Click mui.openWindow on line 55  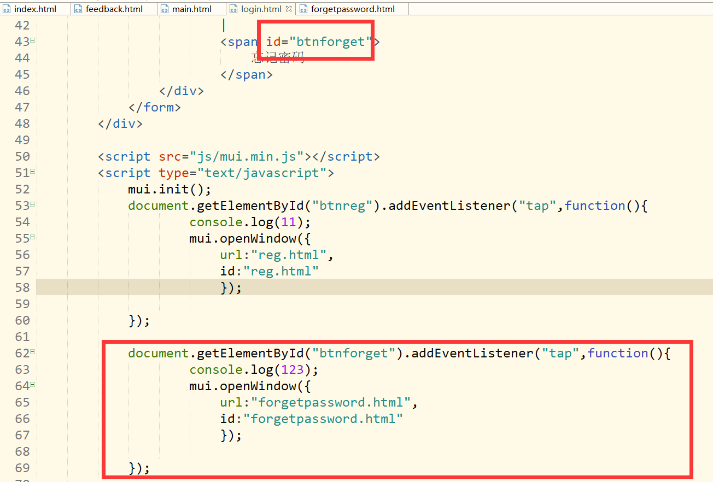click(x=243, y=238)
